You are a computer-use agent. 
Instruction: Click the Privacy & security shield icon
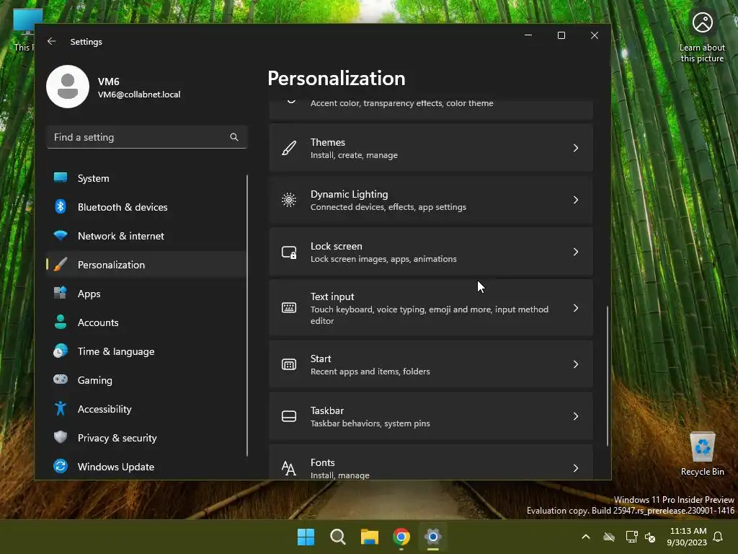61,437
